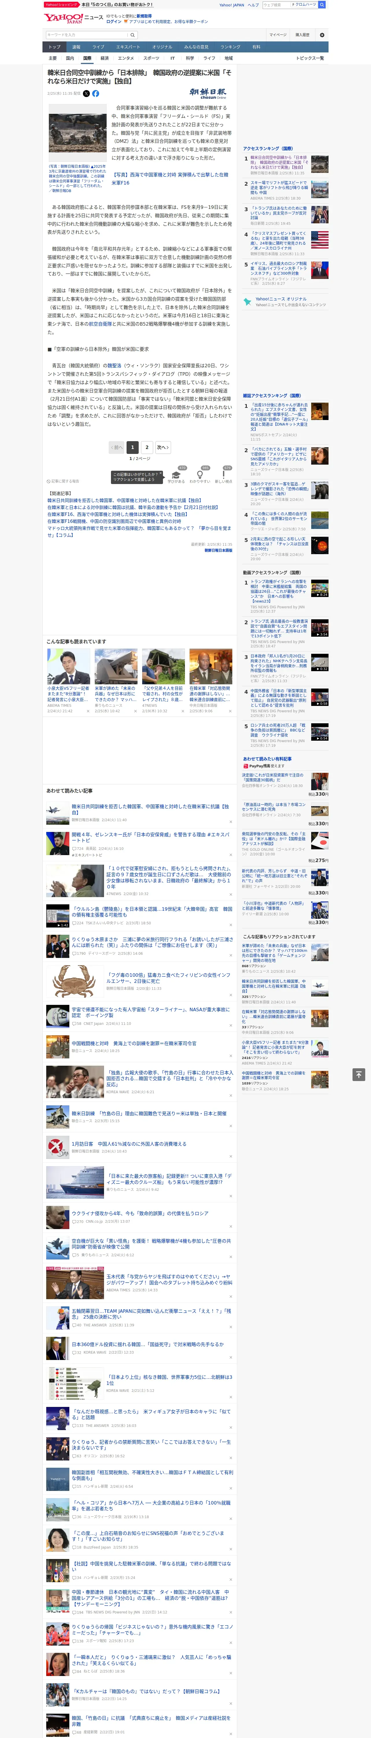Open link 西海で中国軍機と対峙 在韓米軍F16 photo
371x1738 pixels.
[170, 178]
